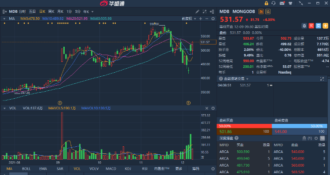Click the price alert bell icon

pos(304,26)
